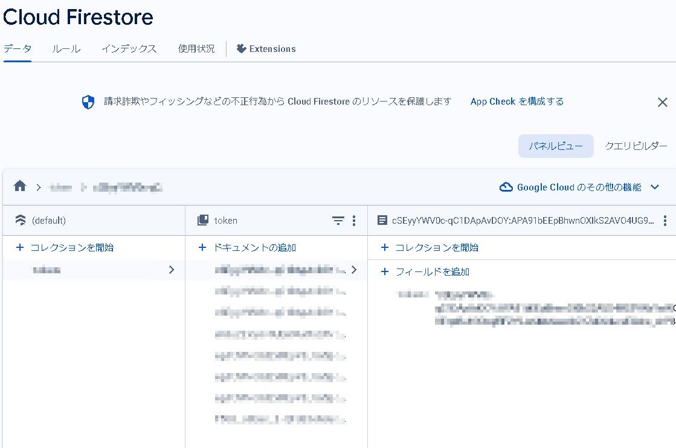Click the document icon beside cSEyyYWV0c
This screenshot has width=676, height=448.
[x=382, y=220]
